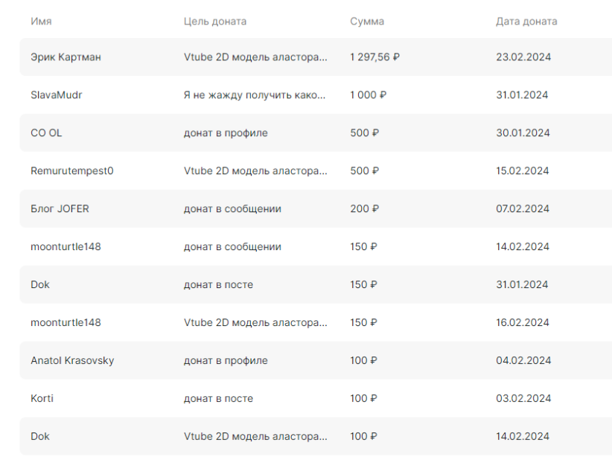Image resolution: width=612 pixels, height=469 pixels.
Task: Click the Имя column header
Action: click(x=41, y=21)
